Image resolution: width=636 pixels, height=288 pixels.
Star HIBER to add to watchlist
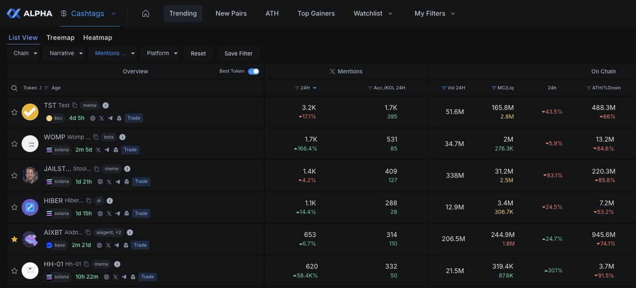[x=14, y=208]
